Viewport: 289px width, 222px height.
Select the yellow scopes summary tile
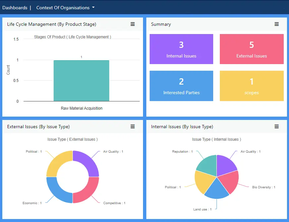click(x=252, y=86)
